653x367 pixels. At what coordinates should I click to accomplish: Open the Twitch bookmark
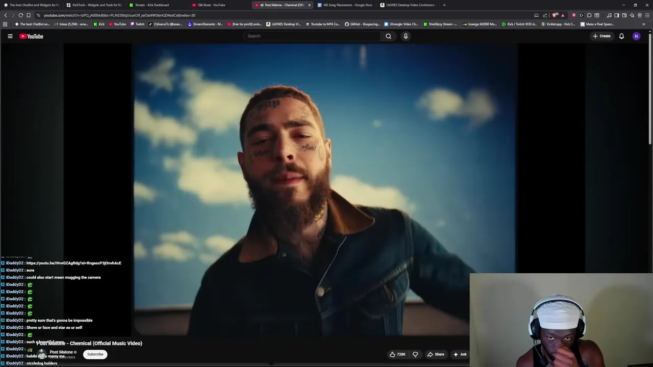(x=137, y=24)
